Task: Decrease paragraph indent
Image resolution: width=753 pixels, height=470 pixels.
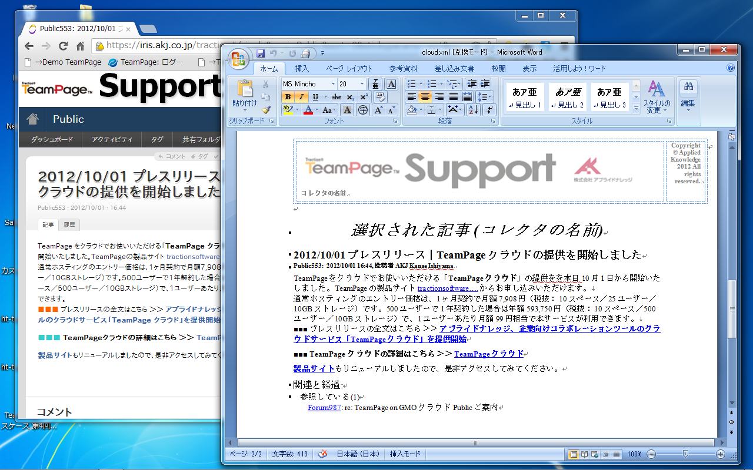Action: 471,84
